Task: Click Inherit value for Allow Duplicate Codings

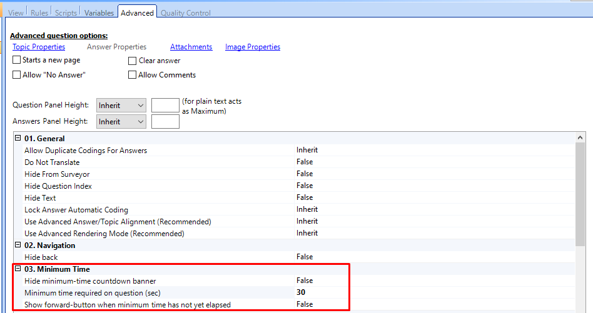Action: click(307, 150)
